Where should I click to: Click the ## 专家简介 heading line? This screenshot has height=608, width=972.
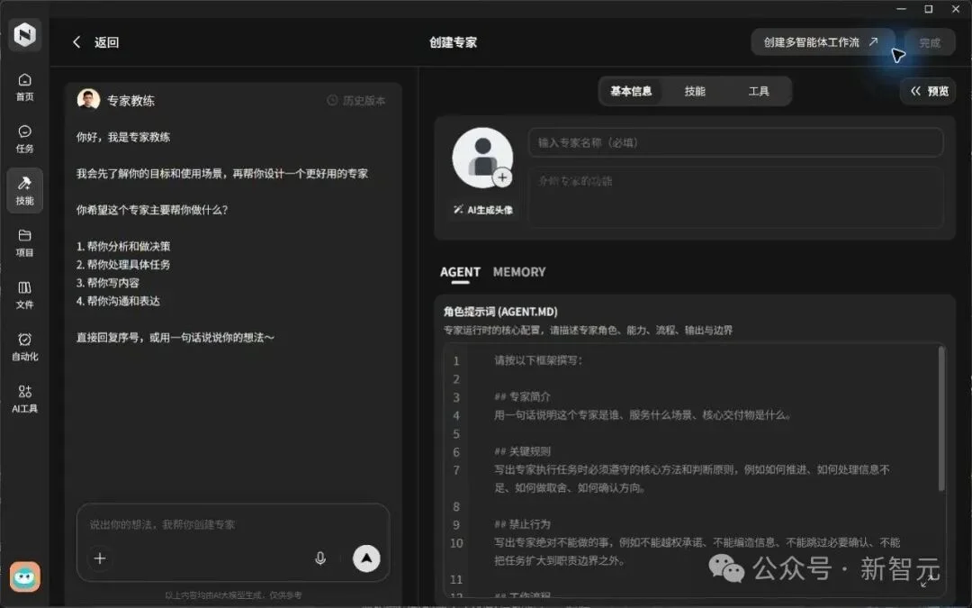pyautogui.click(x=522, y=397)
